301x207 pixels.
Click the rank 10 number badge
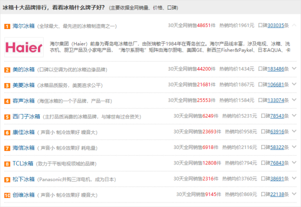pyautogui.click(x=7, y=195)
